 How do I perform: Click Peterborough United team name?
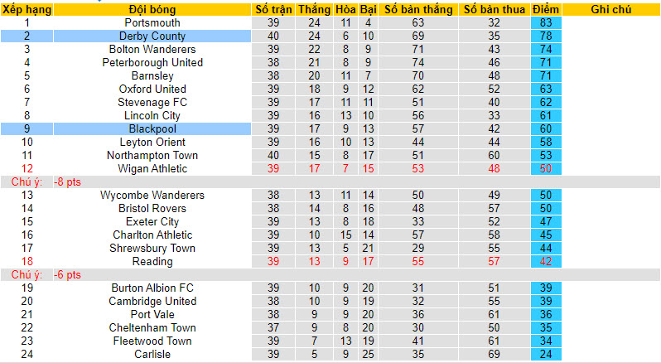click(x=152, y=63)
